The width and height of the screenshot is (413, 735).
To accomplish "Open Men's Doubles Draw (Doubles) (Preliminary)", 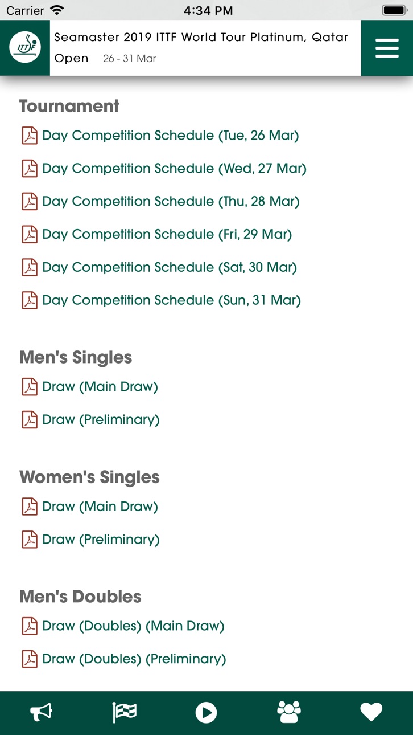I will pos(134,659).
